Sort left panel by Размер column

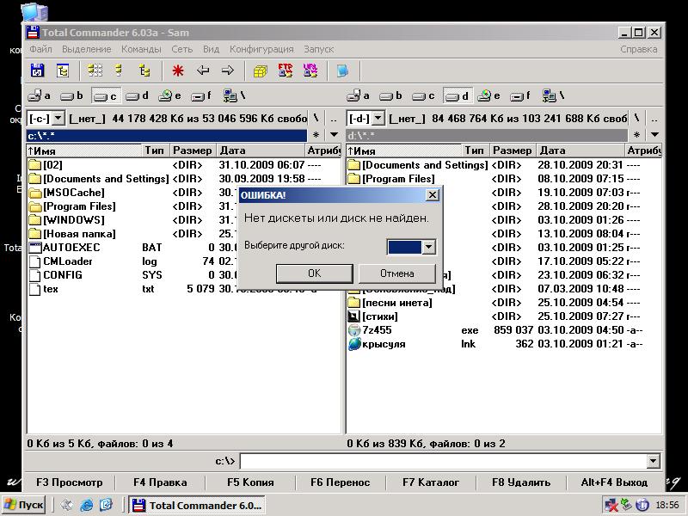coord(192,150)
